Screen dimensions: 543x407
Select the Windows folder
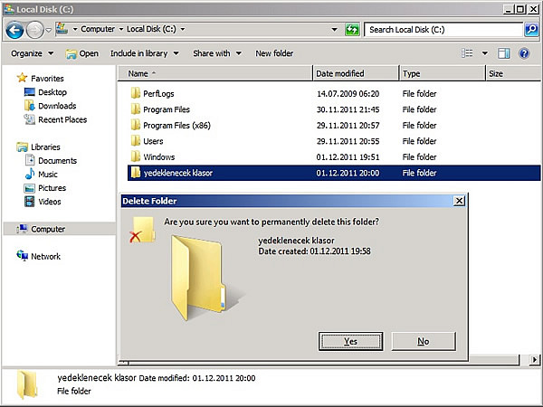pyautogui.click(x=159, y=157)
